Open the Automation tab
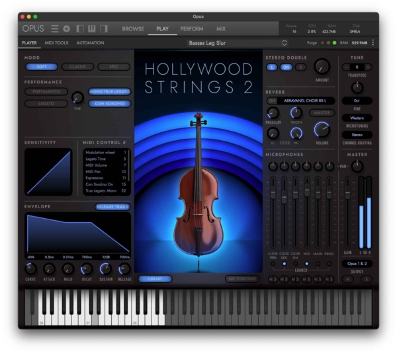The width and height of the screenshot is (397, 353). pos(90,43)
